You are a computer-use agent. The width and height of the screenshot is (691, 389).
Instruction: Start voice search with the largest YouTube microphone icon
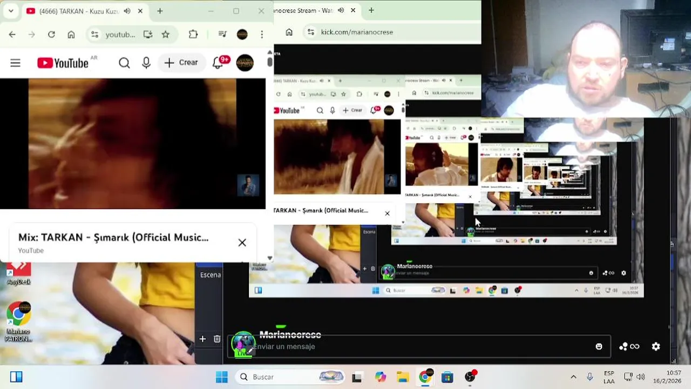point(146,63)
